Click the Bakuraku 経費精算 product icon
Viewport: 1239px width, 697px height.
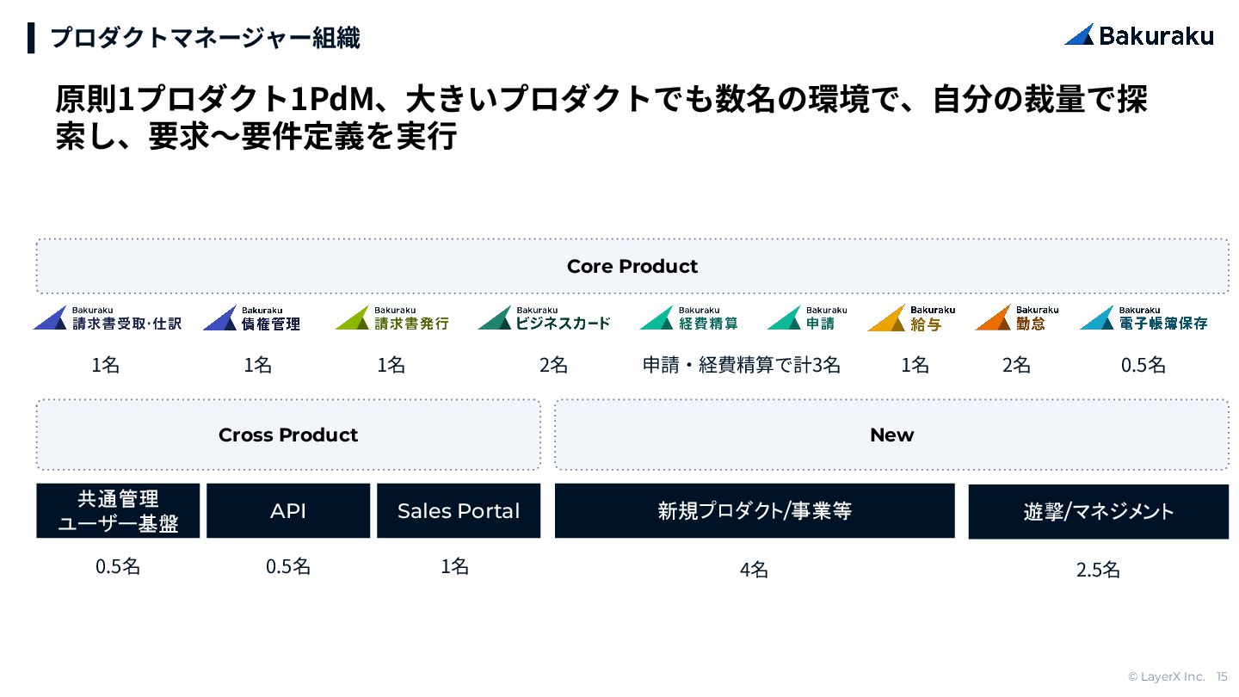[688, 318]
